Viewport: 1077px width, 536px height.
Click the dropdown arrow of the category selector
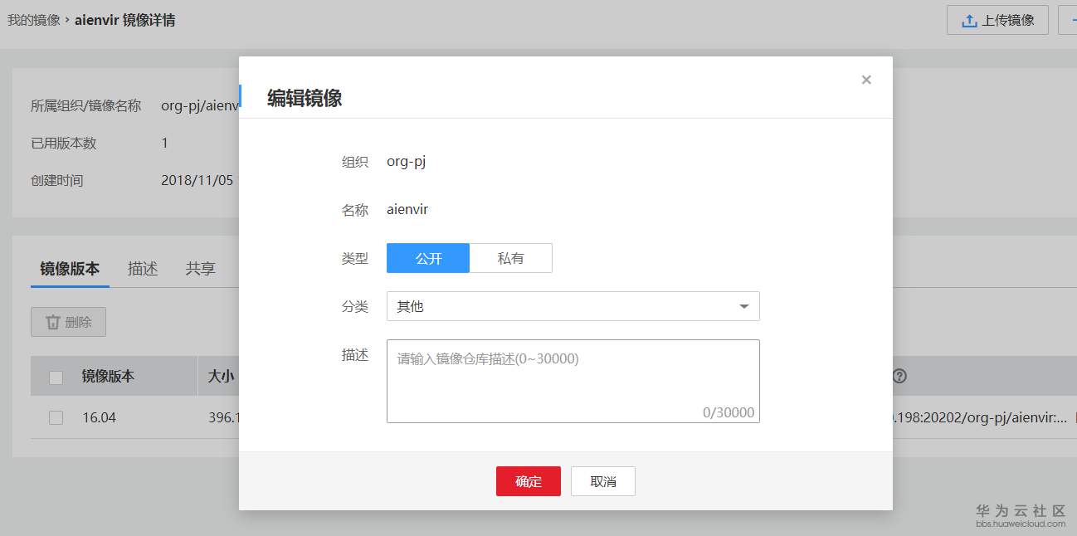tap(744, 306)
